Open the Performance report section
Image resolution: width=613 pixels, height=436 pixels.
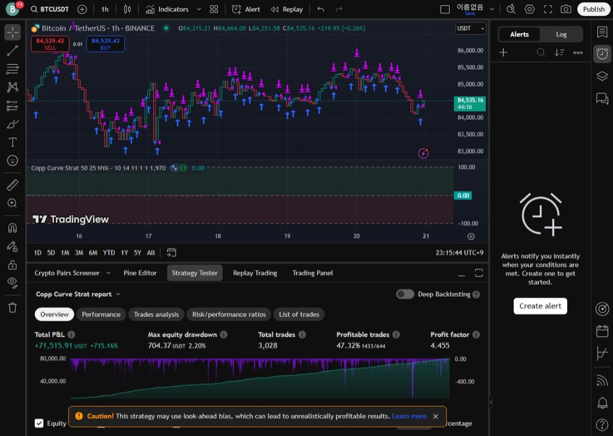(101, 314)
